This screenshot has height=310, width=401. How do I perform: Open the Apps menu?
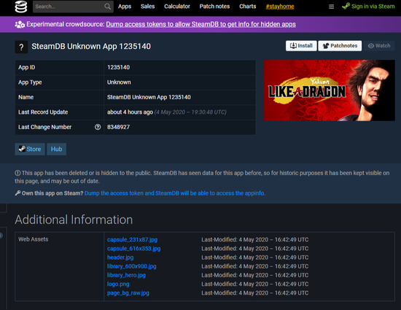pyautogui.click(x=125, y=7)
